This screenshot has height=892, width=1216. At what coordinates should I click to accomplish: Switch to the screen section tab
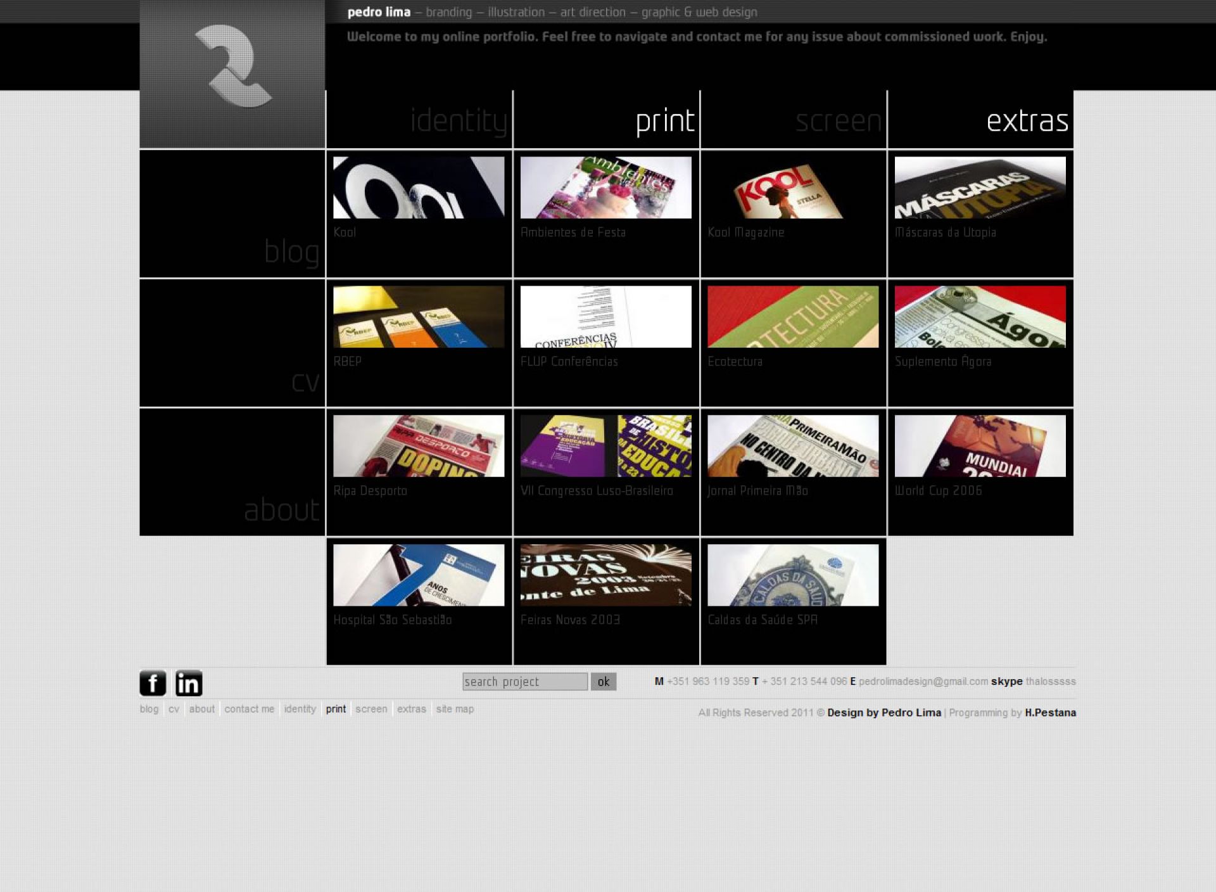coord(838,120)
